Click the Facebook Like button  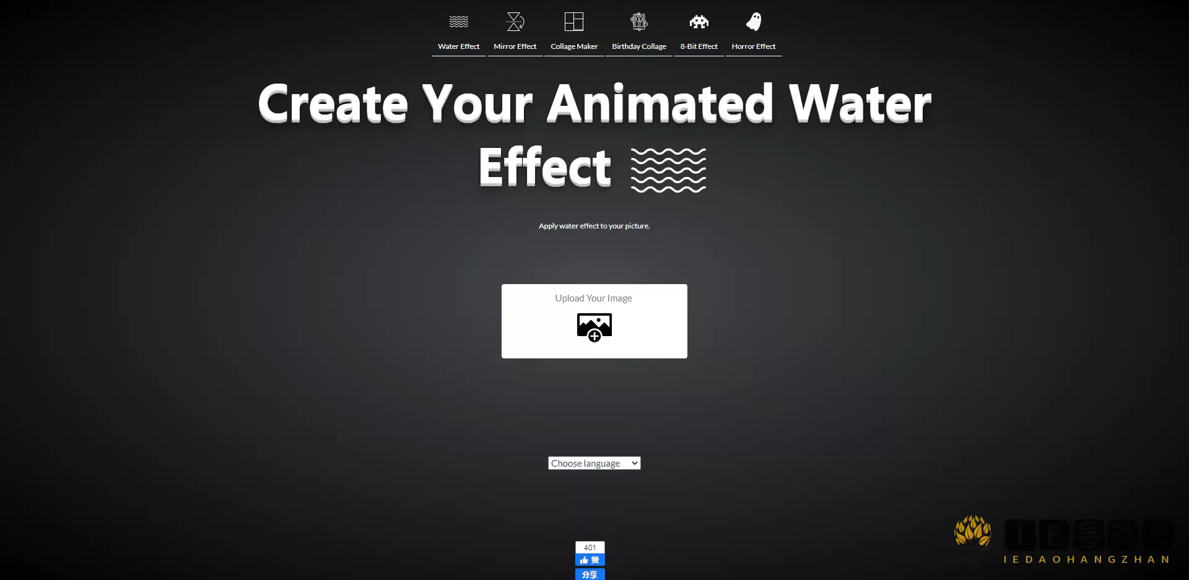(589, 560)
